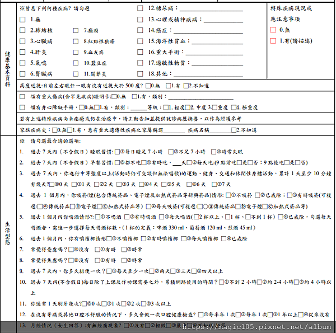This screenshot has width=336, height=333.
Task: Check the 4.肝炎 box
Action: pos(22,52)
